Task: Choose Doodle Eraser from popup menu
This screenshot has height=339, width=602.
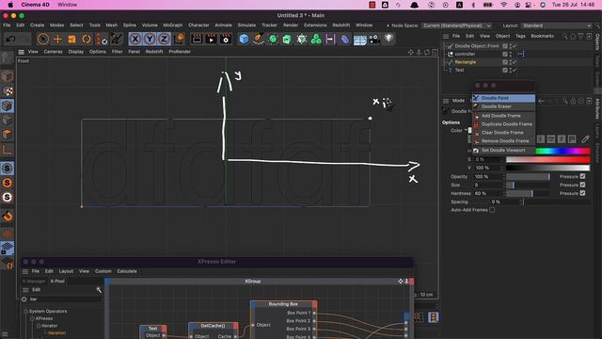Action: (503, 106)
